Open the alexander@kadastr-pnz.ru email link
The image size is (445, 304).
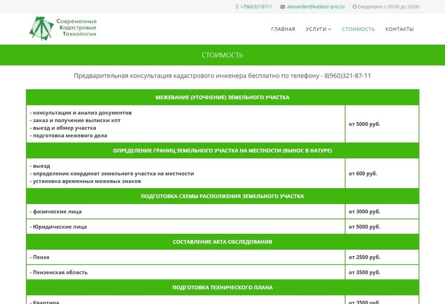[316, 7]
